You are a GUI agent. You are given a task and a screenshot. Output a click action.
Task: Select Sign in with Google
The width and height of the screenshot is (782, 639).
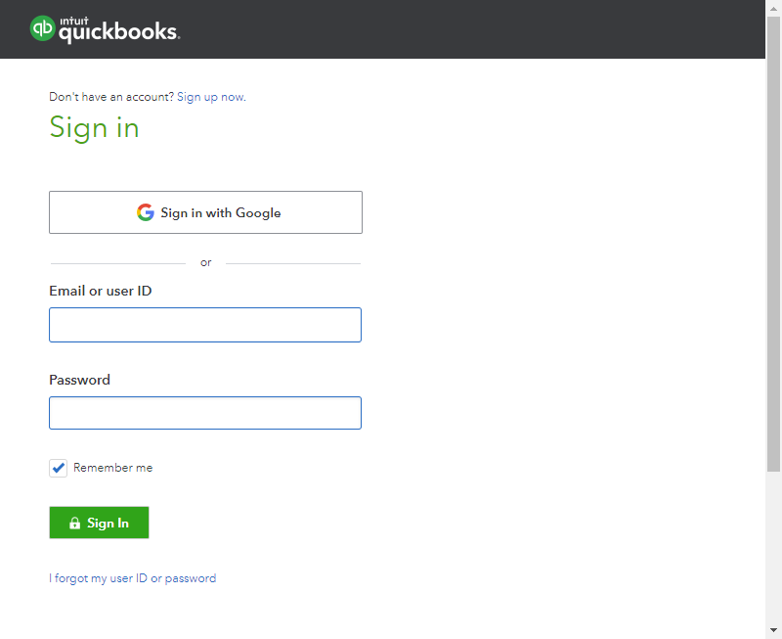click(x=205, y=212)
